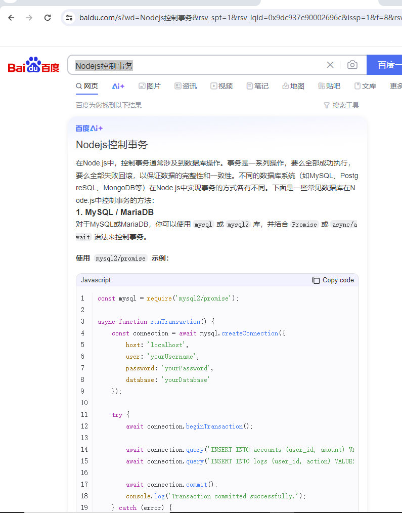Click the Copy code button
Image resolution: width=402 pixels, height=513 pixels.
tap(333, 280)
